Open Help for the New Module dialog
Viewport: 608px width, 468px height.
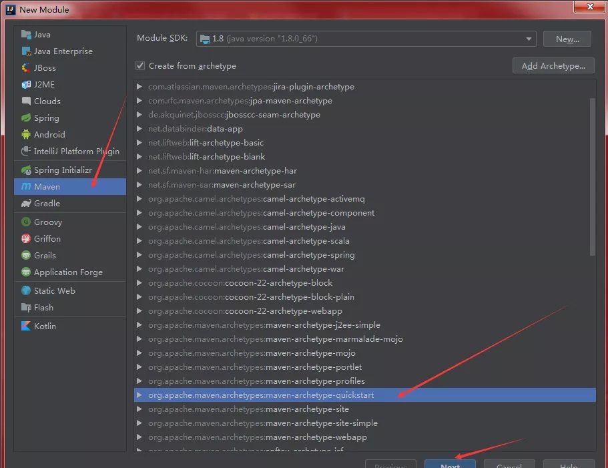(569, 464)
